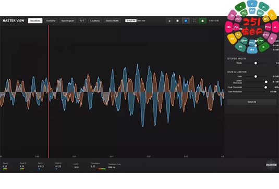
Task: Open the Spectrogram tab
Action: (68, 21)
